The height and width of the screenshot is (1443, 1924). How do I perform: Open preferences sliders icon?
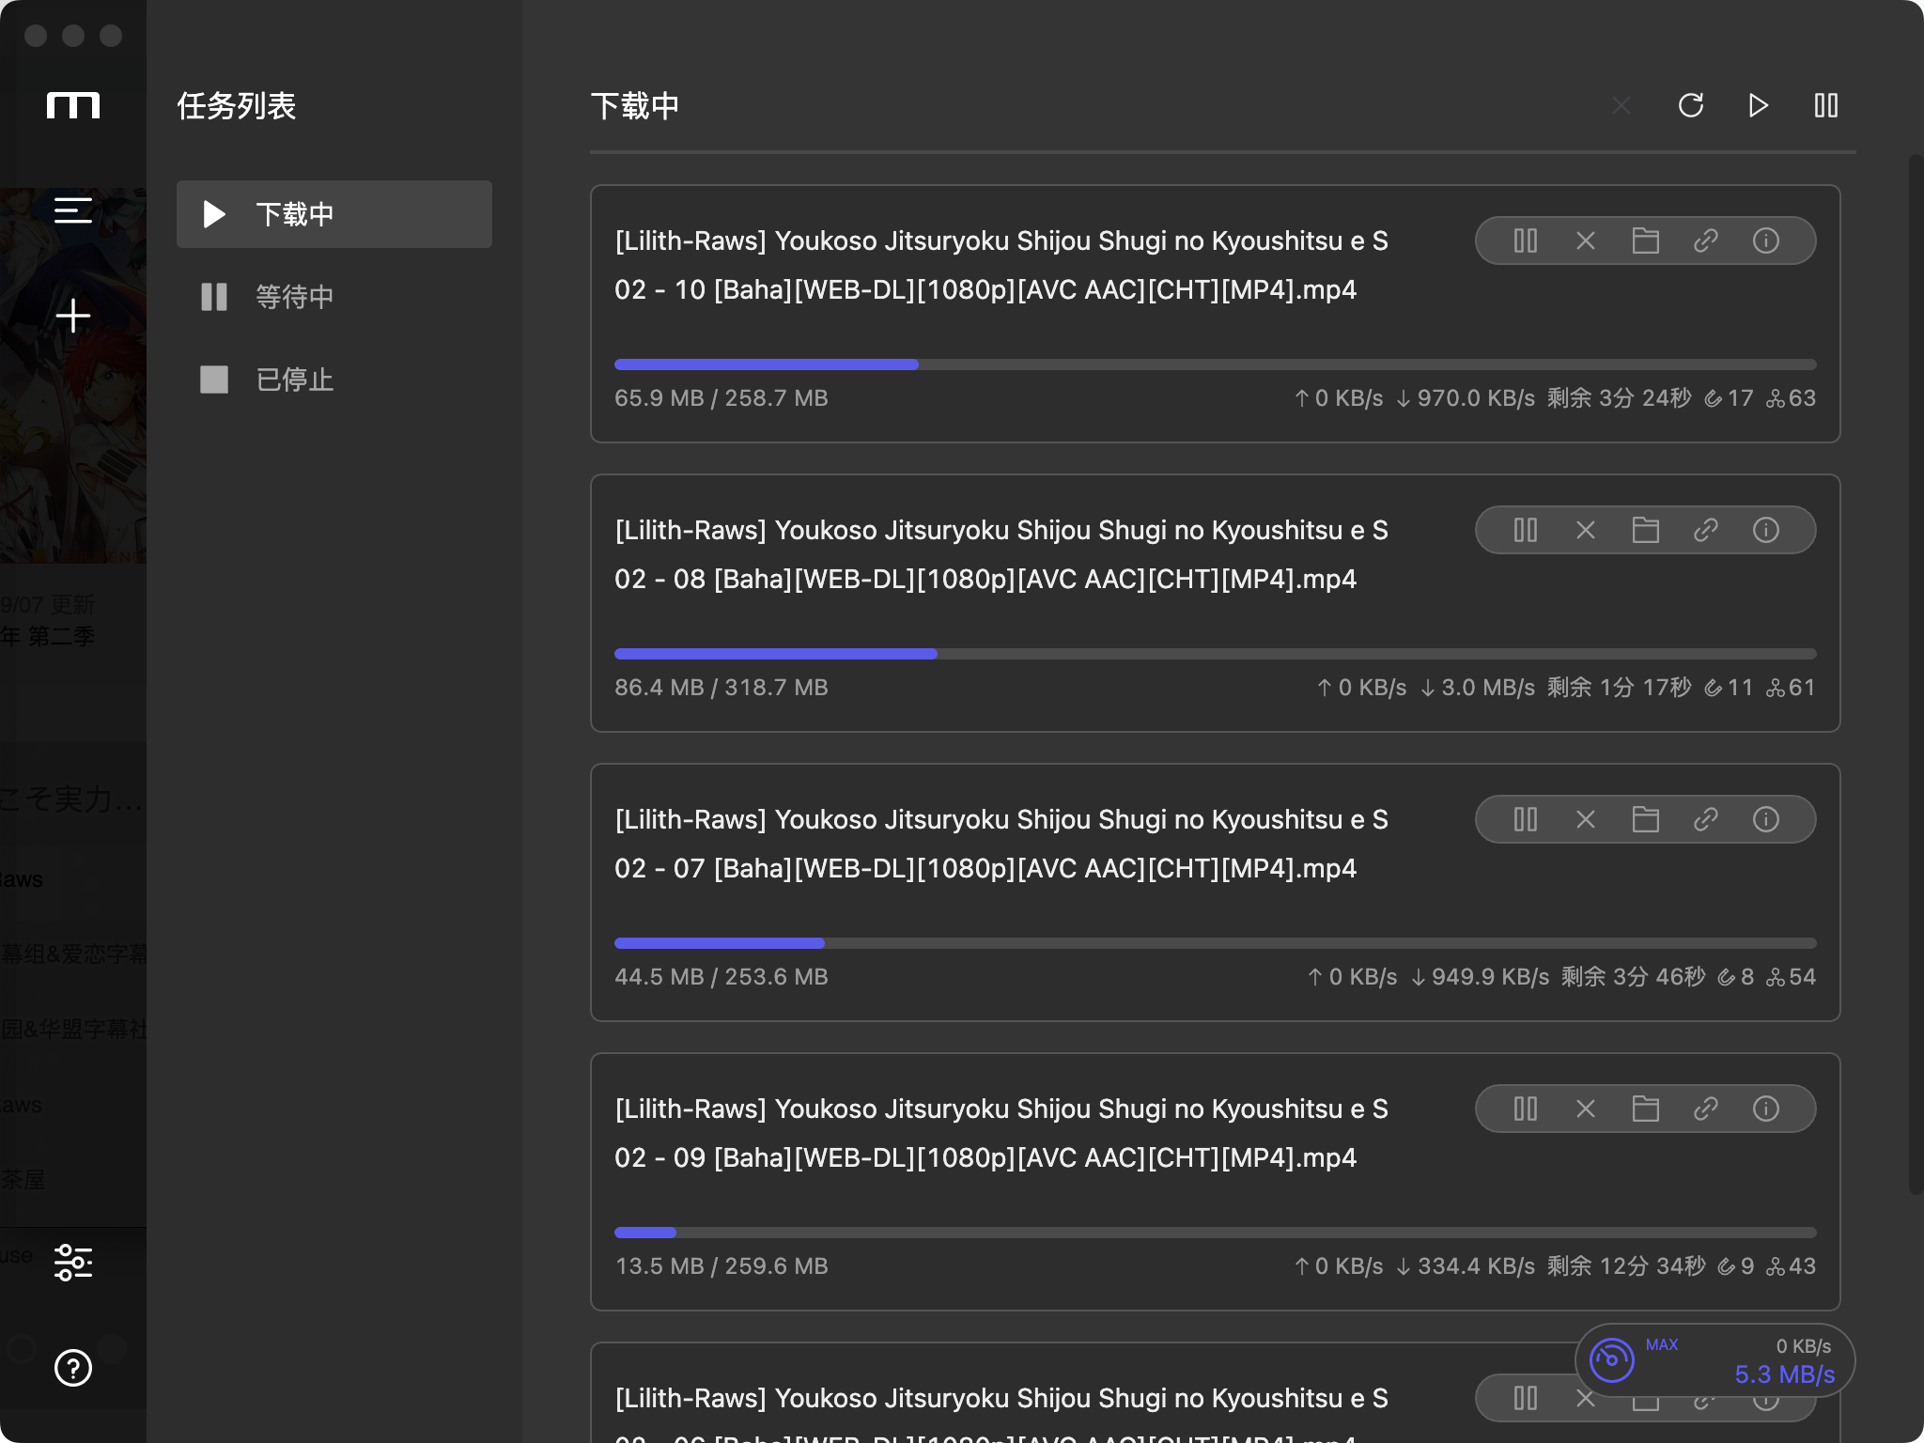click(x=73, y=1263)
